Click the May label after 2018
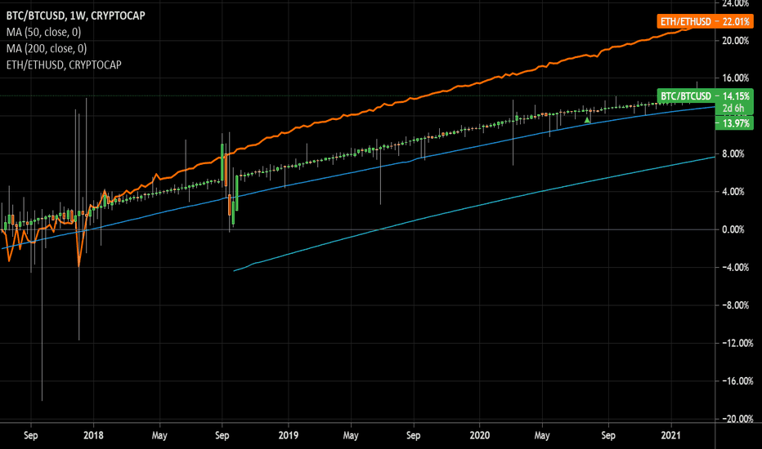Viewport: 762px width, 449px height. (159, 435)
